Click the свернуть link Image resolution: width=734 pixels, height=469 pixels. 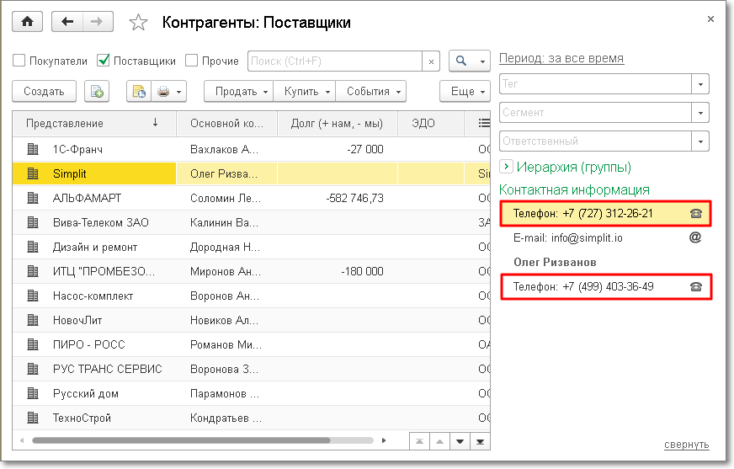(x=686, y=445)
